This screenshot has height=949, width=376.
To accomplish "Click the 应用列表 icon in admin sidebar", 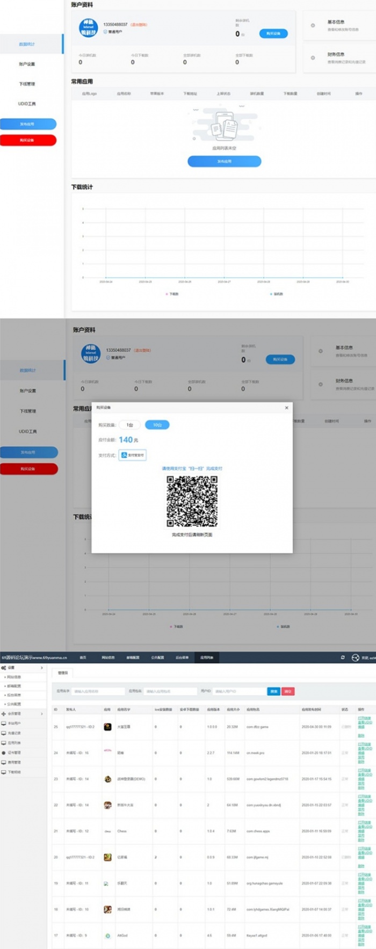I will (x=4, y=743).
